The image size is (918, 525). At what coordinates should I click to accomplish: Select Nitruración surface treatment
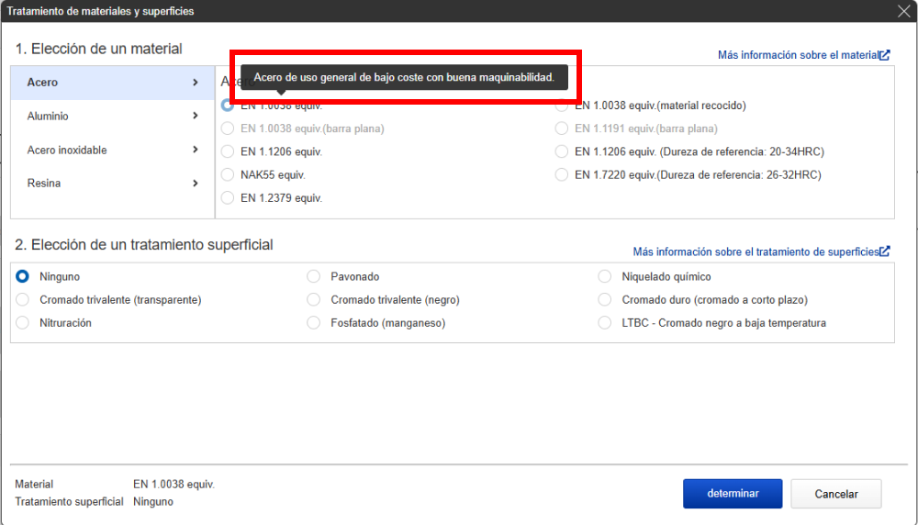click(x=23, y=323)
